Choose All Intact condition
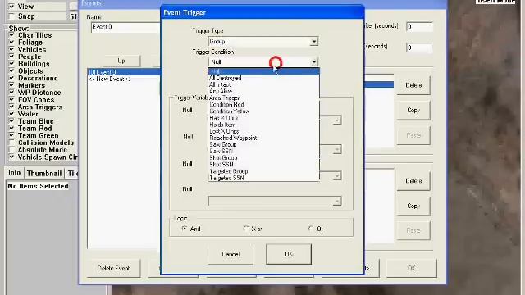The height and width of the screenshot is (295, 525). (264, 84)
